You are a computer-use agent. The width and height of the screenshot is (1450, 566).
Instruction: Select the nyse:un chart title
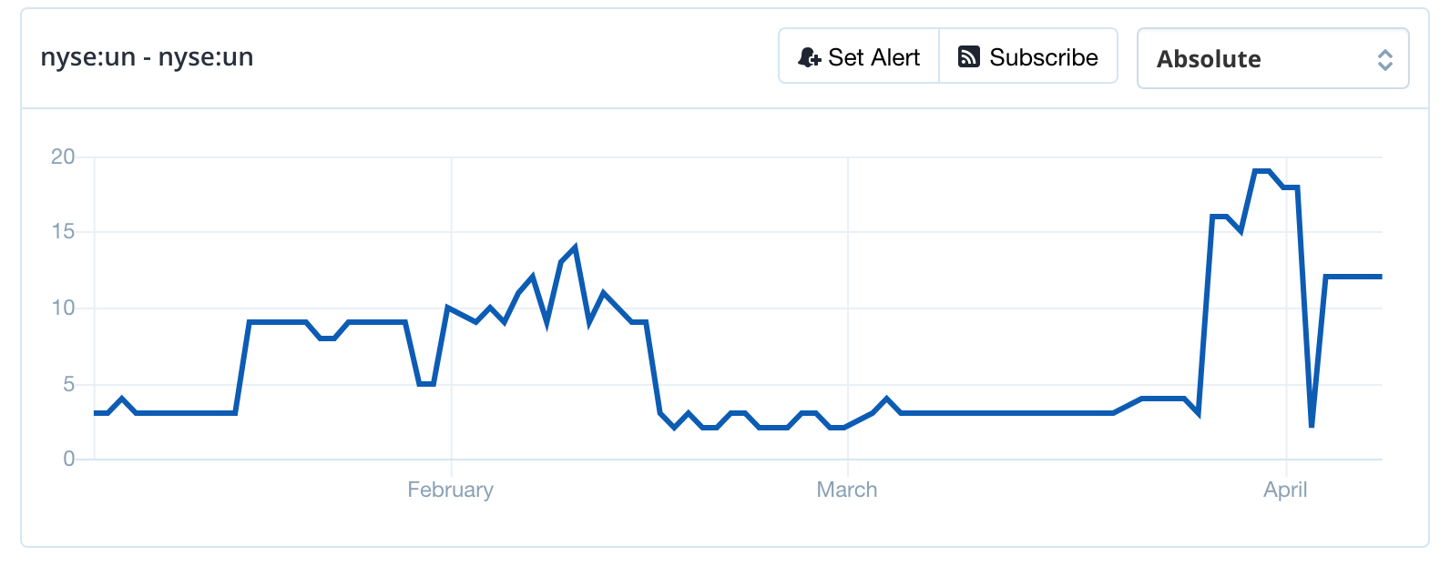(x=147, y=57)
